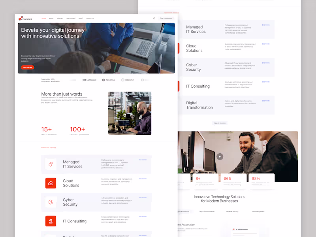This screenshot has width=316, height=237.
Task: Click See more on left IT Consulting row
Action: coord(143,216)
